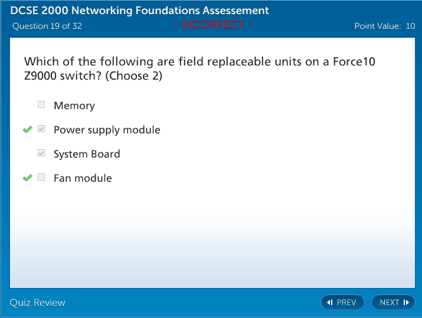Click green checkmark beside Fan module
Screen dimensions: 422x318
(27, 178)
